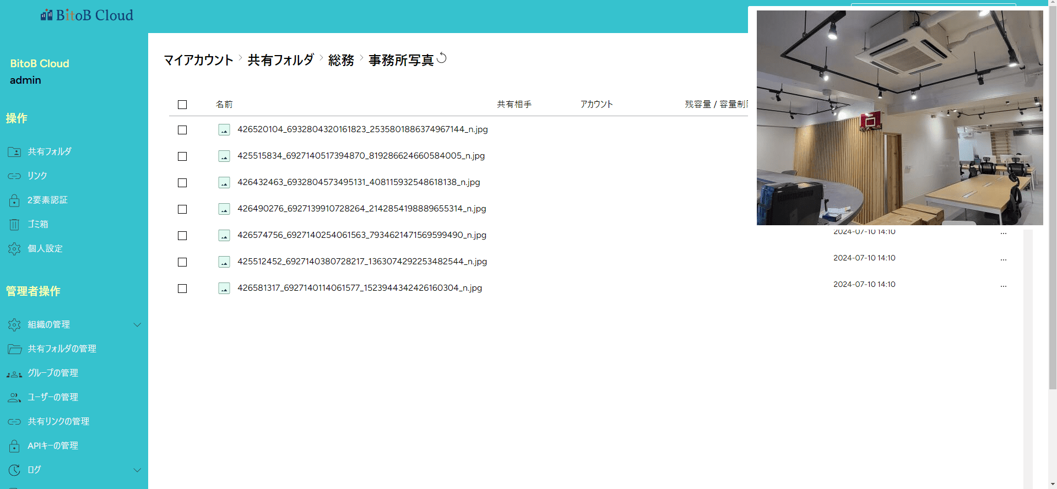Click date 2024-07-10 14:10 of file 426581317

[x=864, y=284]
